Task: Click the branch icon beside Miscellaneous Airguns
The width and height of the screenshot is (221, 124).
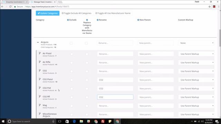Action: pos(40,114)
